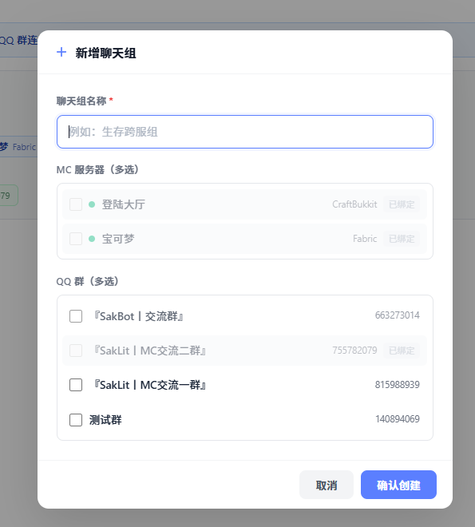The width and height of the screenshot is (475, 527).
Task: Tick the 『SakLit丨MC交流二群』 checkbox
Action: point(76,351)
